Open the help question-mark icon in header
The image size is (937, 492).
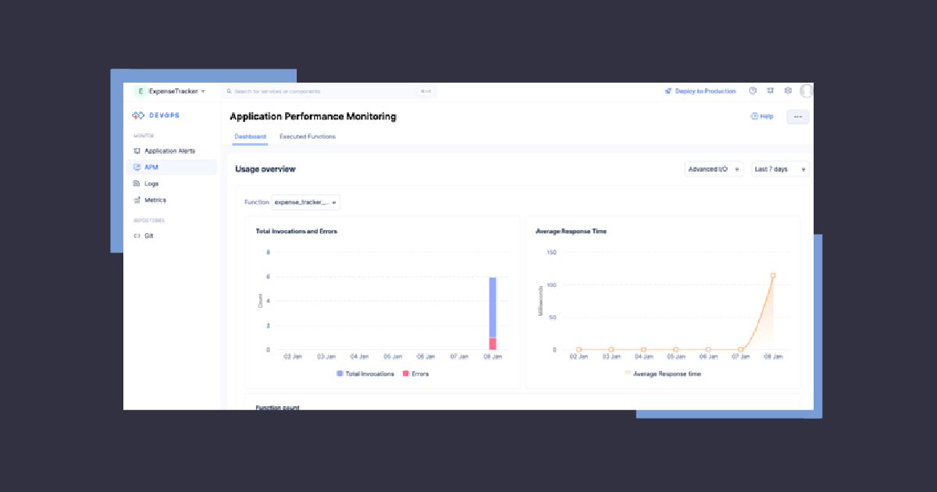pyautogui.click(x=753, y=91)
